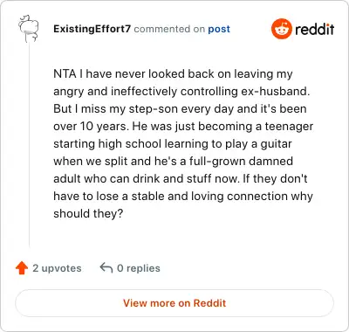Click the word "guitar" in the comment
The height and width of the screenshot is (332, 349).
(276, 144)
